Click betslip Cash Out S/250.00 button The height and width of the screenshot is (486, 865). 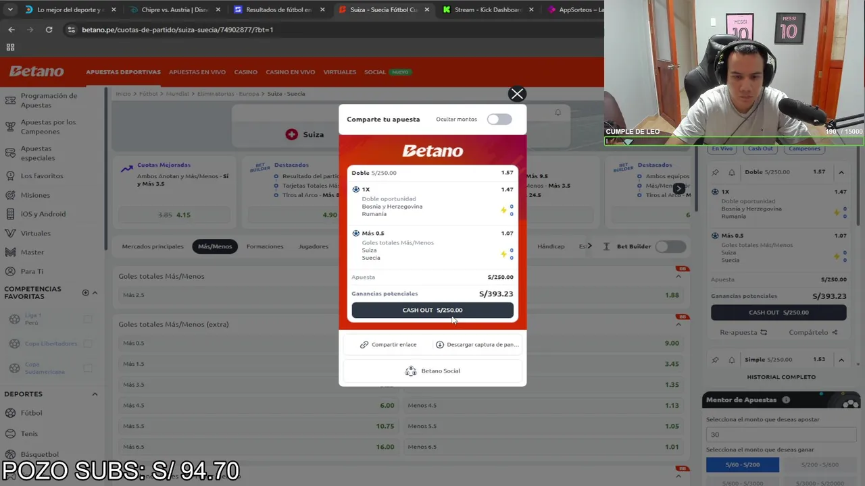pyautogui.click(x=778, y=313)
